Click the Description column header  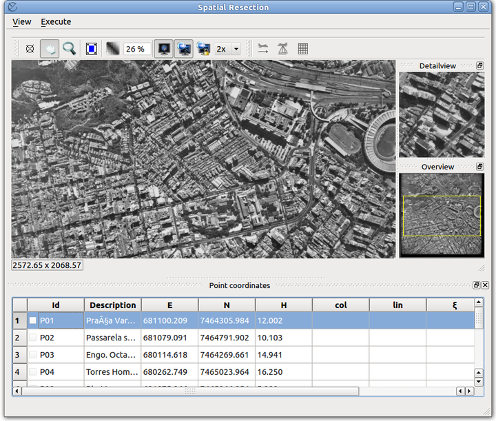tap(112, 305)
